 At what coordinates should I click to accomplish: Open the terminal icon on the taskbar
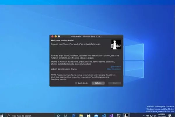tap(119, 116)
